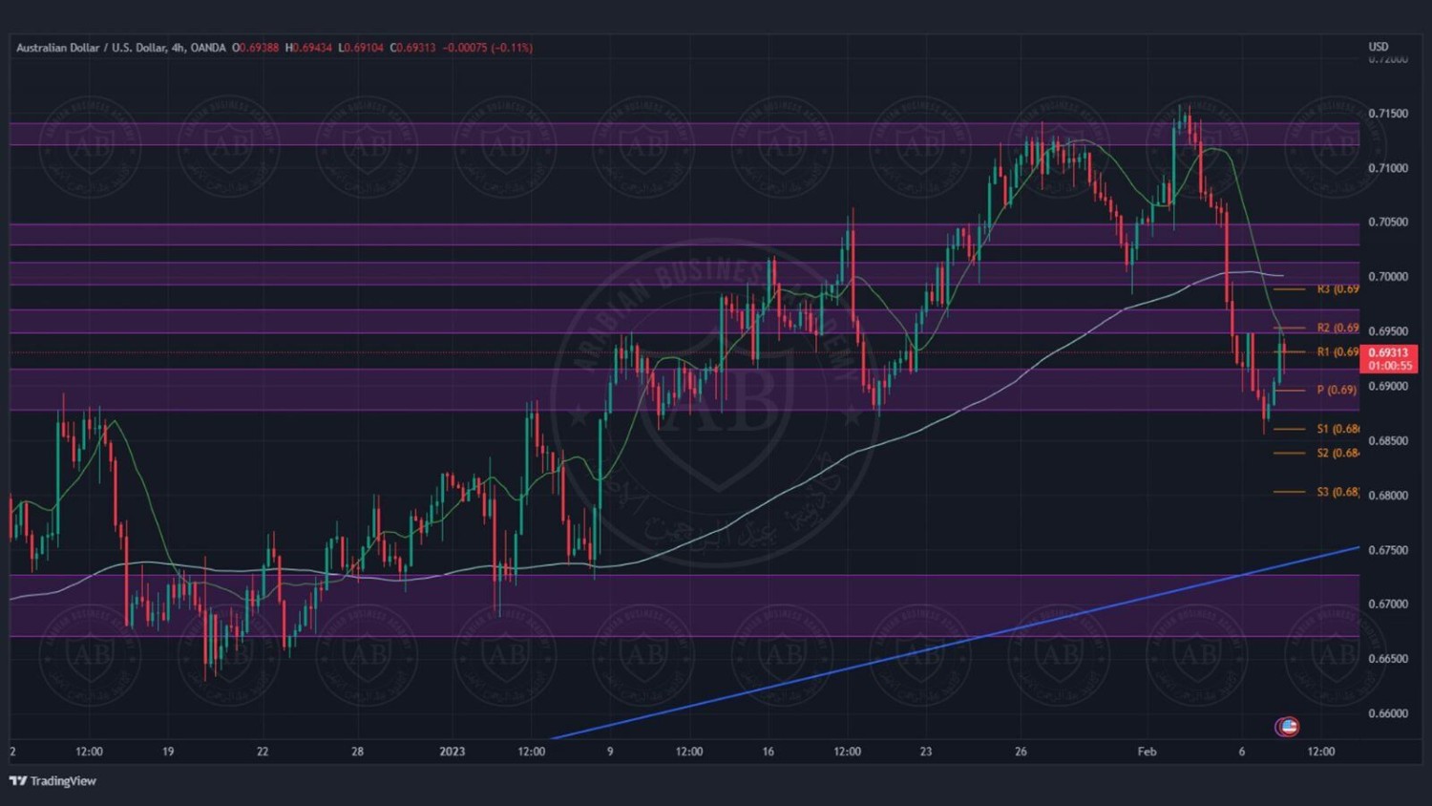This screenshot has width=1432, height=806.
Task: Click the US flag economic event icon
Action: pyautogui.click(x=1288, y=727)
